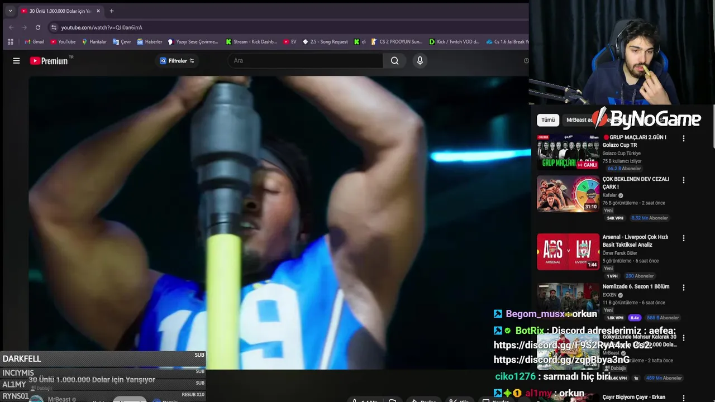This screenshot has width=715, height=402.
Task: Focus the Ara search box
Action: pos(306,60)
